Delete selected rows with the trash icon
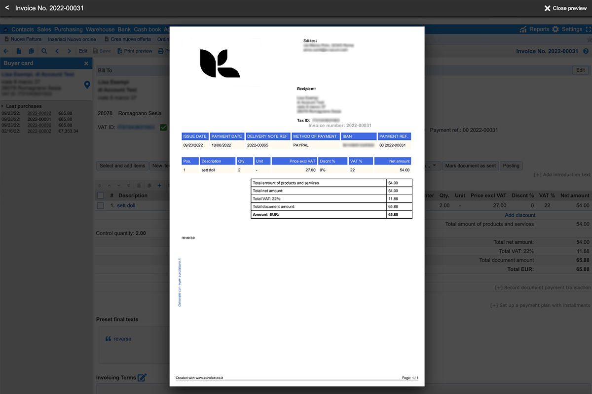The image size is (592, 394). [x=139, y=186]
